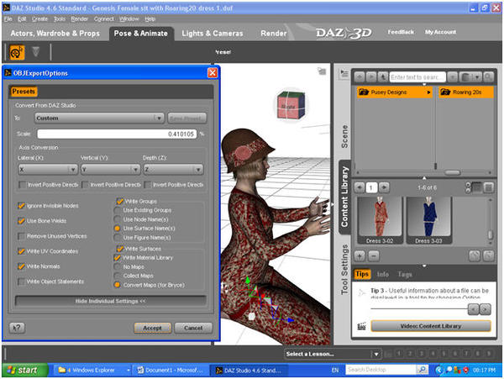
Task: Switch Content Library to list view icon
Action: [489, 187]
